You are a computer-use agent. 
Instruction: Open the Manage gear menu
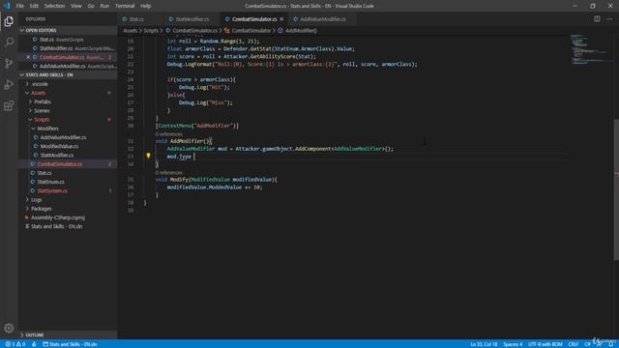(9, 328)
